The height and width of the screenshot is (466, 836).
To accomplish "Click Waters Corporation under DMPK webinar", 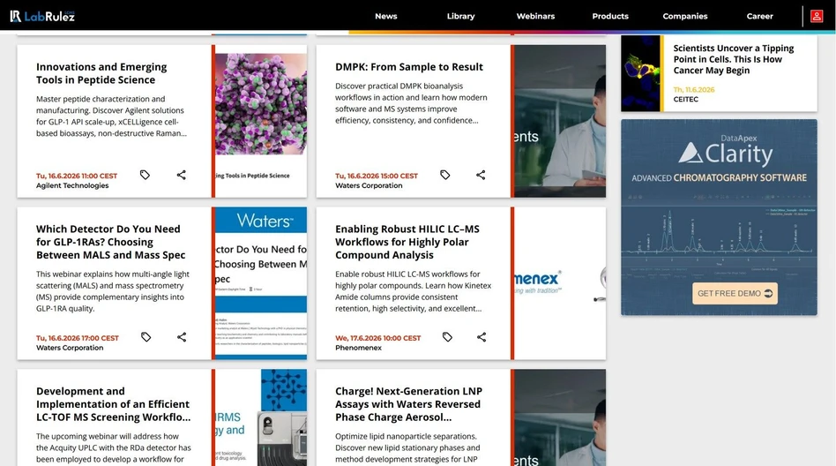I will coord(369,185).
